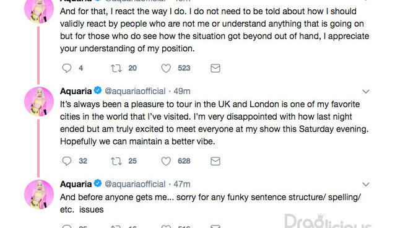Send the 523-like tweet via direct message
Image resolution: width=395 pixels, height=228 pixels.
[215, 68]
